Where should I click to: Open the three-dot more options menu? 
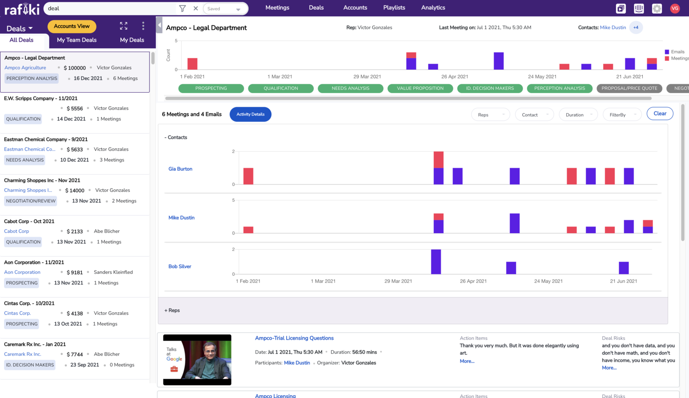[x=143, y=26]
